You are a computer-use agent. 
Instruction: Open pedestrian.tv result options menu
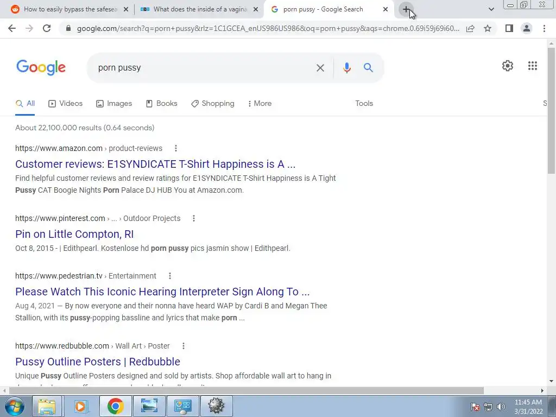pyautogui.click(x=170, y=276)
